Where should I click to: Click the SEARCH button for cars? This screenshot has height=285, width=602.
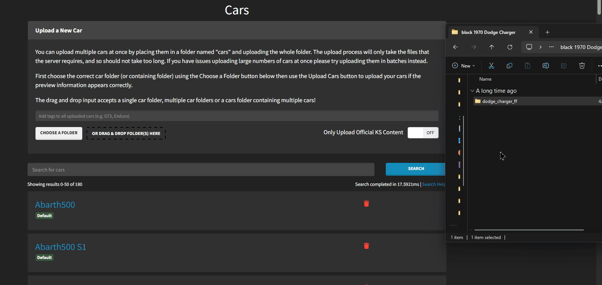coord(416,169)
